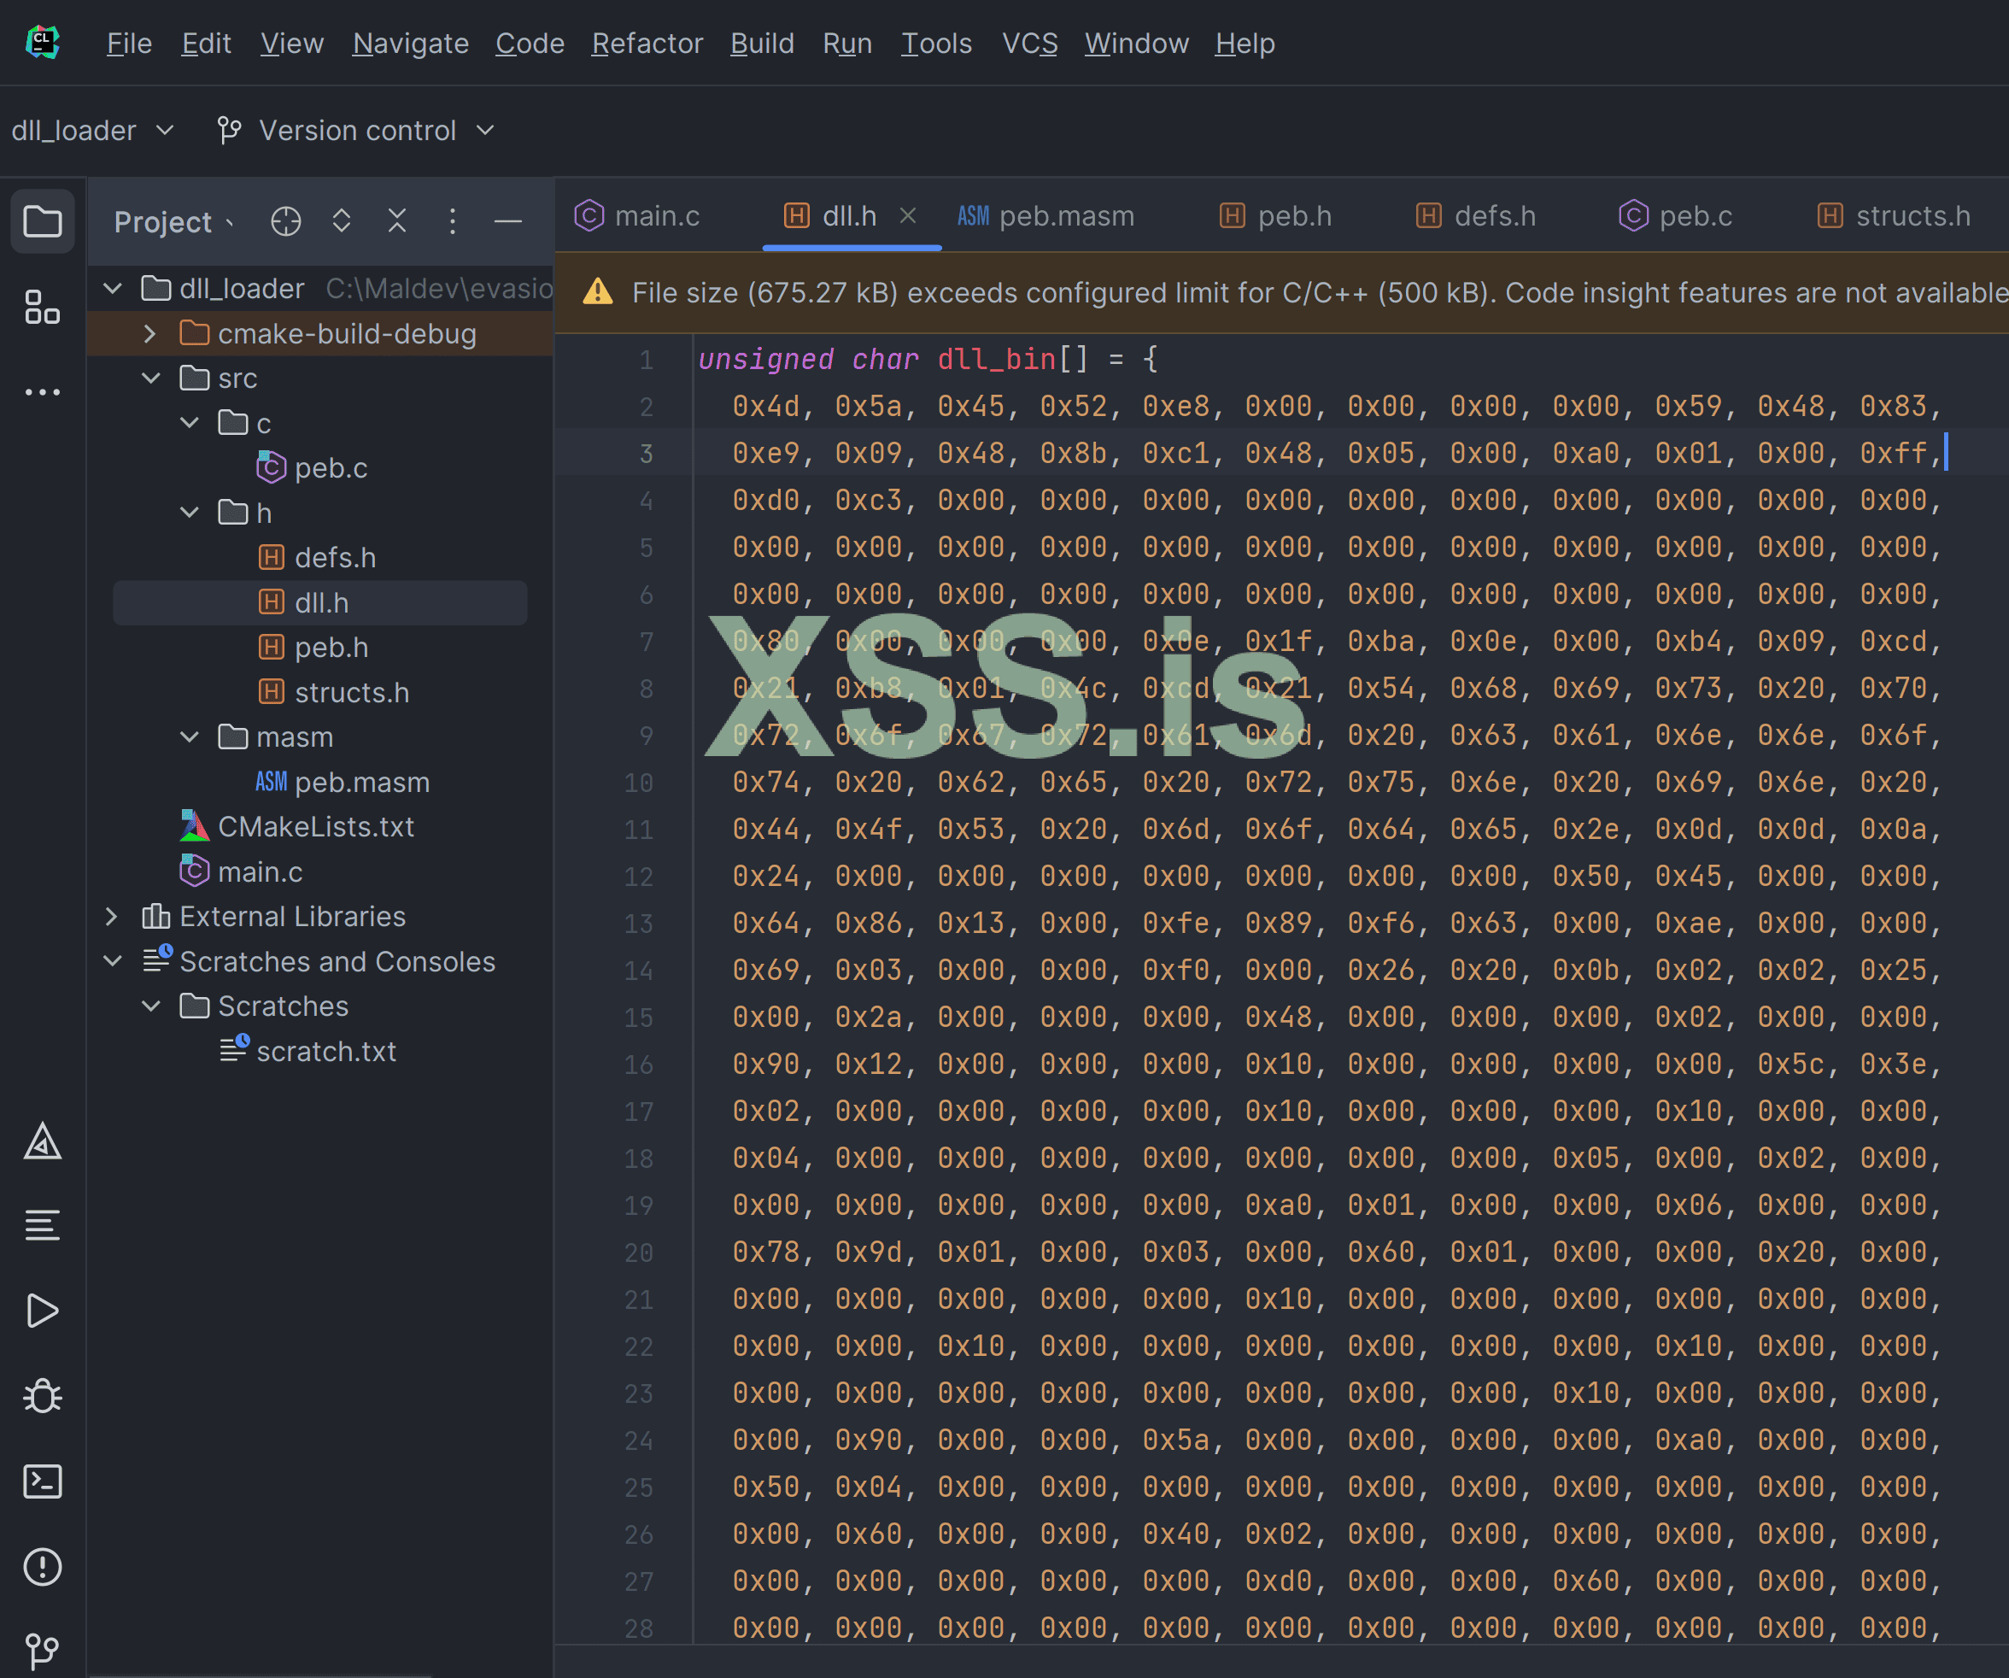Image resolution: width=2009 pixels, height=1678 pixels.
Task: Open CMakeLists.txt in project tree
Action: (x=316, y=826)
